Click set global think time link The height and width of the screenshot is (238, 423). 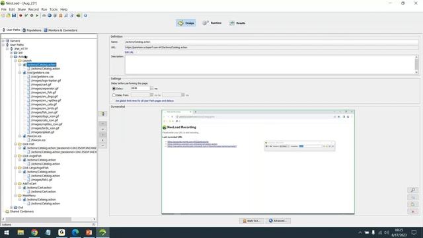point(145,100)
